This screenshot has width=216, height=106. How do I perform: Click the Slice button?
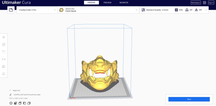(189, 99)
